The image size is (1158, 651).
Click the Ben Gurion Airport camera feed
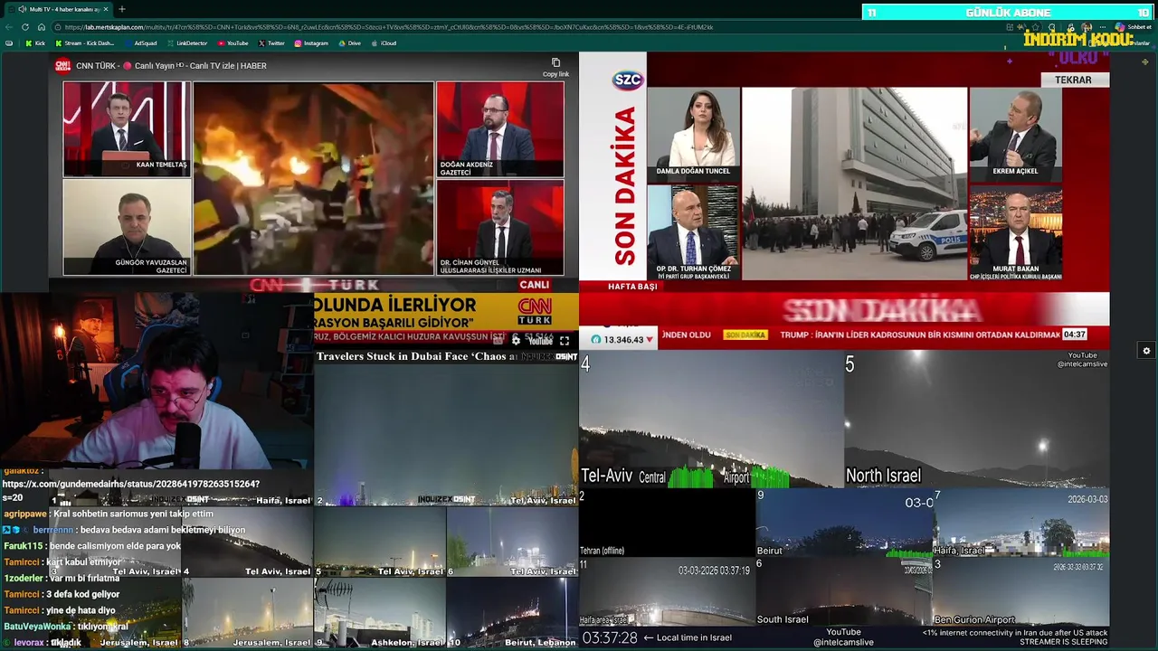1020,592
